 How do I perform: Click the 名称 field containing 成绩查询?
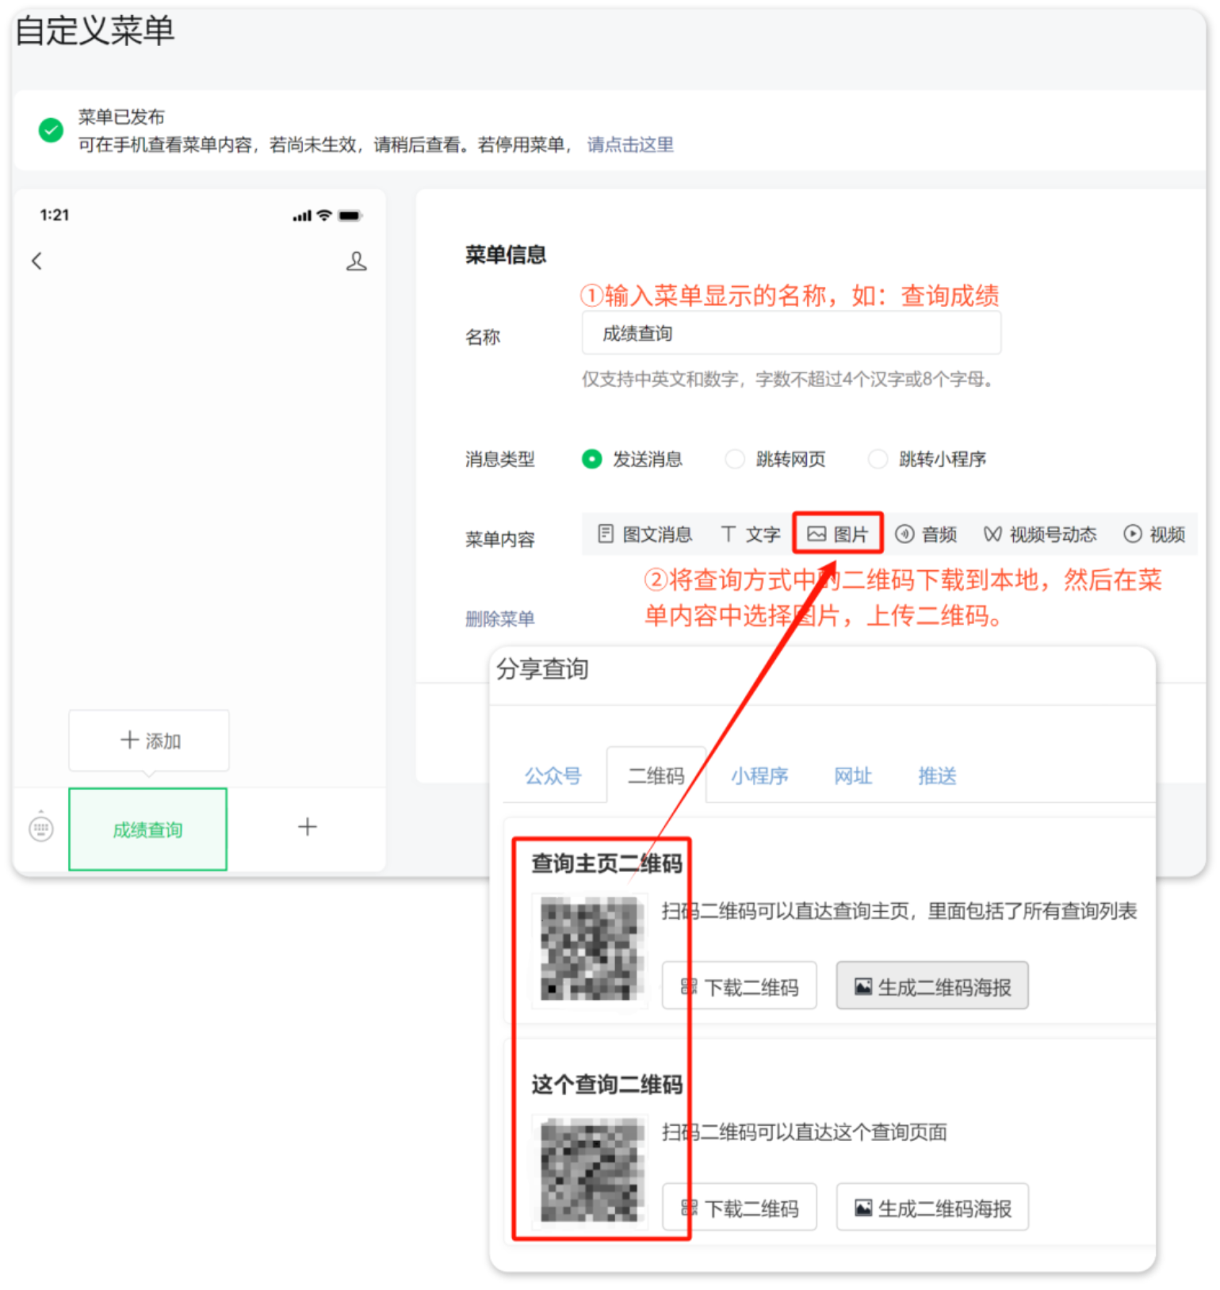791,333
